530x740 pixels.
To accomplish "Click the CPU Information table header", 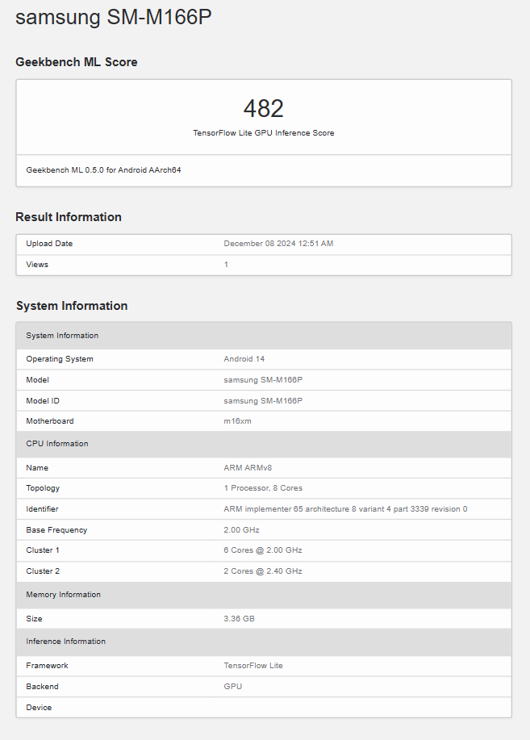I will [57, 444].
